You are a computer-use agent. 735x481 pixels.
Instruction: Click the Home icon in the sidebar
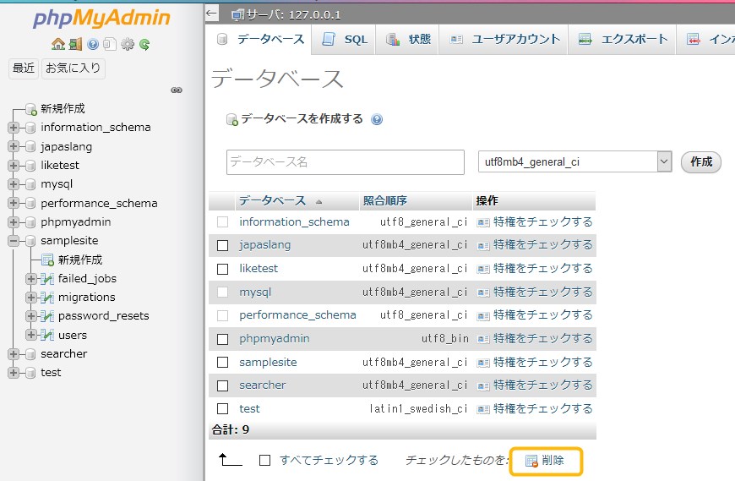[x=57, y=44]
